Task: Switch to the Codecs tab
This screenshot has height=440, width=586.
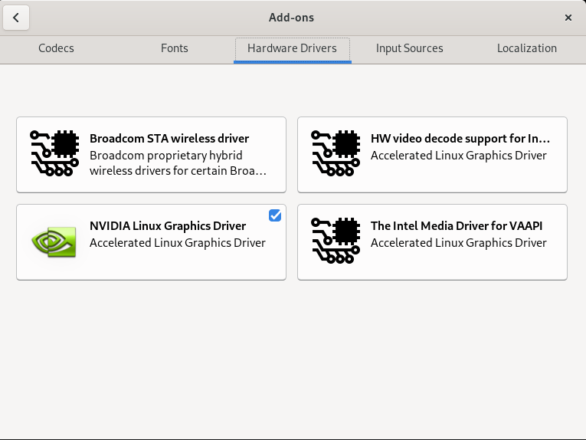Action: coord(56,48)
